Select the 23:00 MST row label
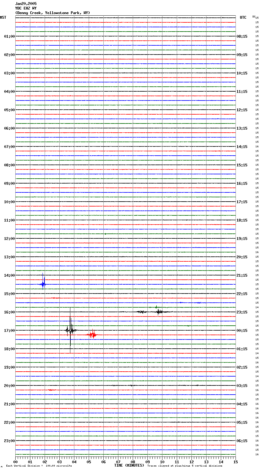This screenshot has width=260, height=470. [9, 441]
